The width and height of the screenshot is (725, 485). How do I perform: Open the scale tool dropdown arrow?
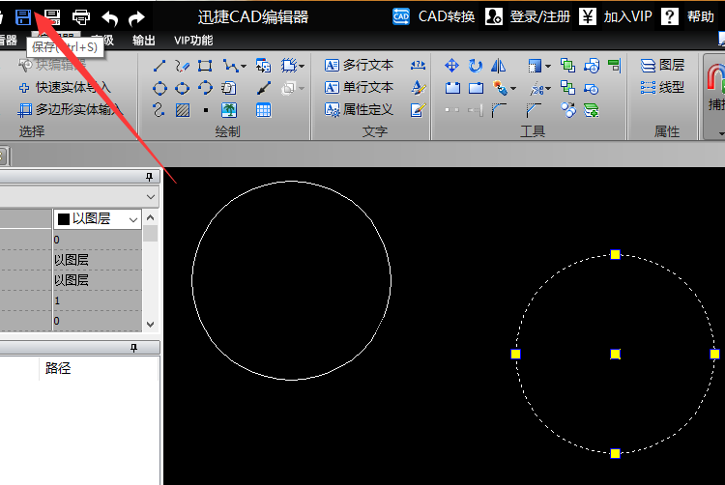(x=548, y=66)
